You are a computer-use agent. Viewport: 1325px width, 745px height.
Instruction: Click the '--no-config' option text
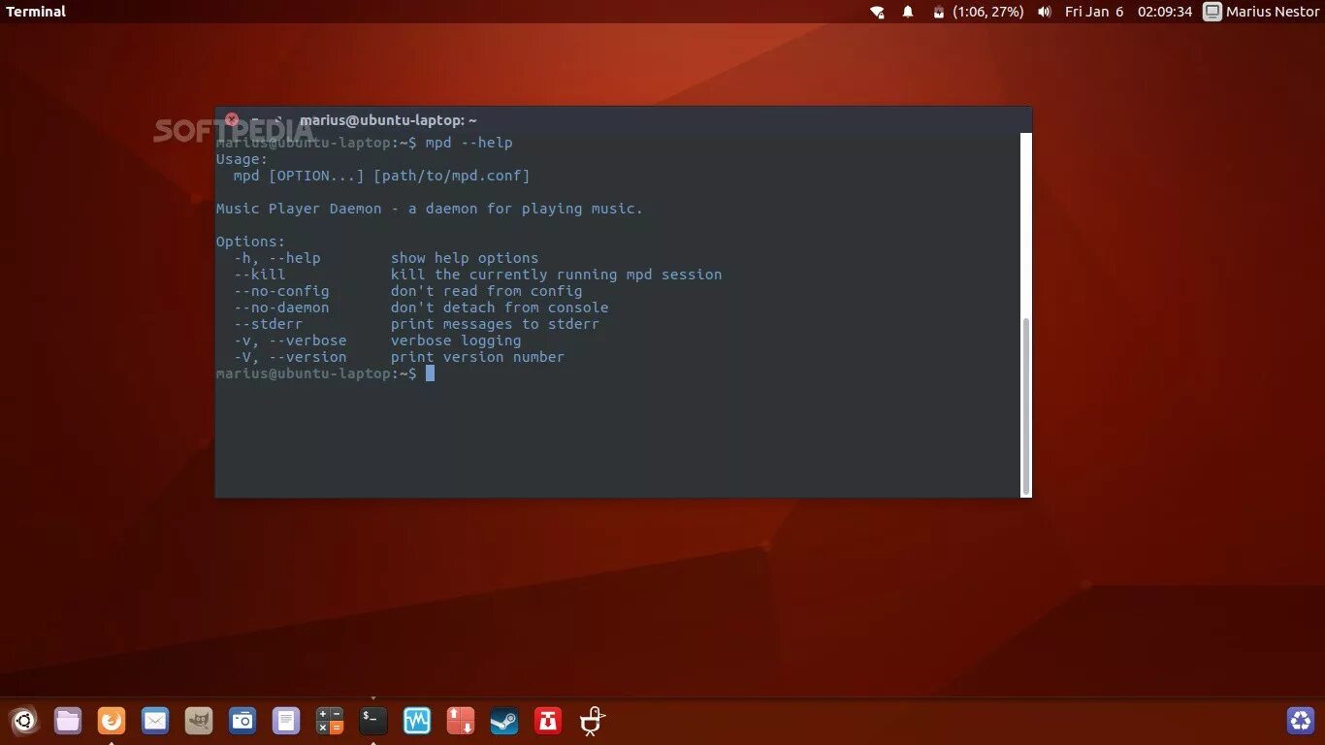click(281, 291)
